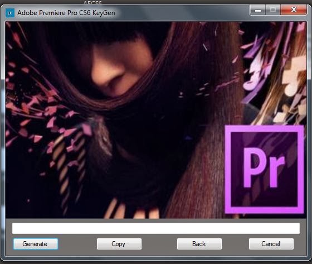This screenshot has height=264, width=312.
Task: Click the 'Adobe Premiere Pro CS6 KeyGen' title text
Action: (x=66, y=13)
